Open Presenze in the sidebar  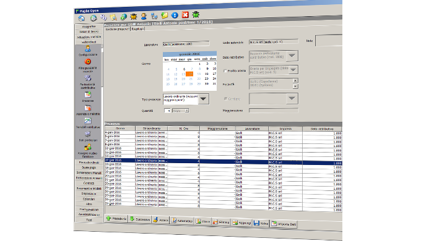(88, 97)
